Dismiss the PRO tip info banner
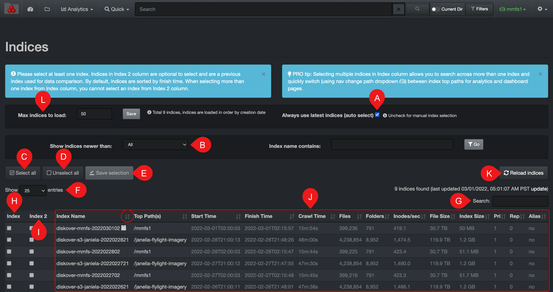The width and height of the screenshot is (553, 292). pyautogui.click(x=540, y=74)
